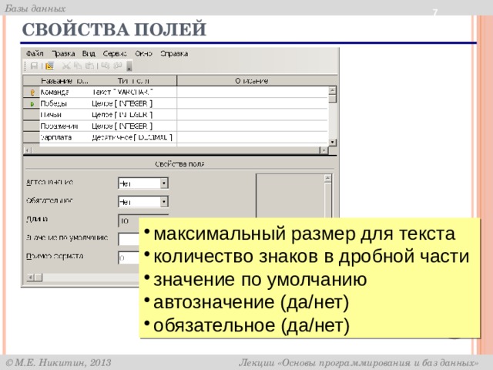Open the Правка menu

pos(63,53)
